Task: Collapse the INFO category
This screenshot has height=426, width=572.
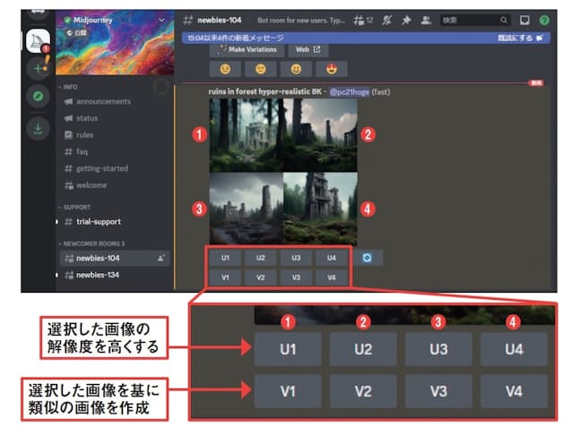Action: tap(68, 87)
